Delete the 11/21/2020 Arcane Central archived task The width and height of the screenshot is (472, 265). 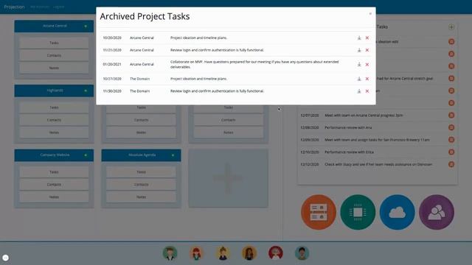367,50
